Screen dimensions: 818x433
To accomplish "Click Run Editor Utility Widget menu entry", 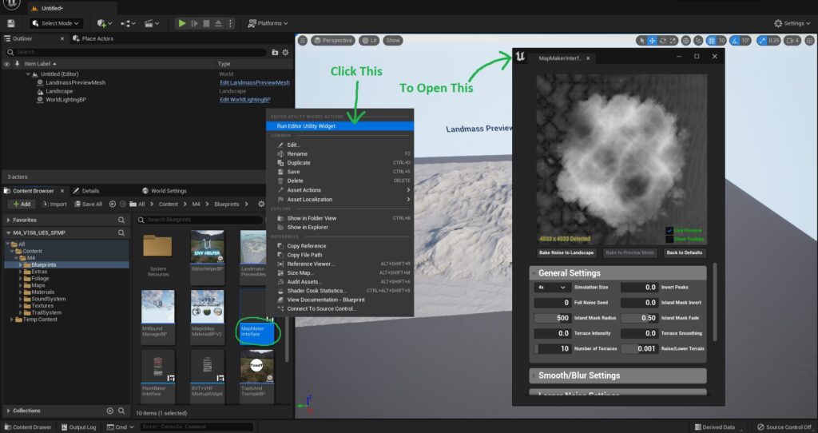I will pos(340,126).
